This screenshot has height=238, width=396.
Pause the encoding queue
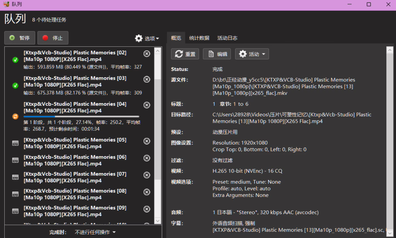click(20, 38)
